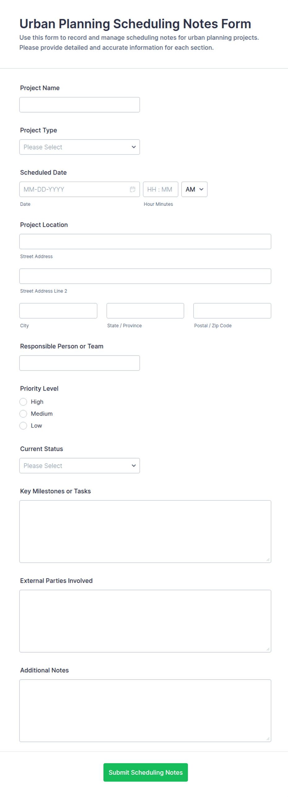Image resolution: width=288 pixels, height=797 pixels.
Task: Click the HH : MM time field
Action: [160, 189]
